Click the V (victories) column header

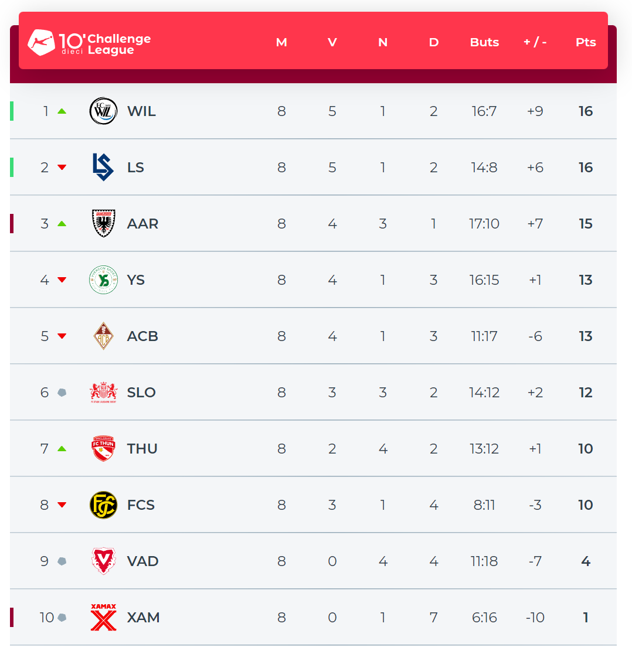coord(332,42)
